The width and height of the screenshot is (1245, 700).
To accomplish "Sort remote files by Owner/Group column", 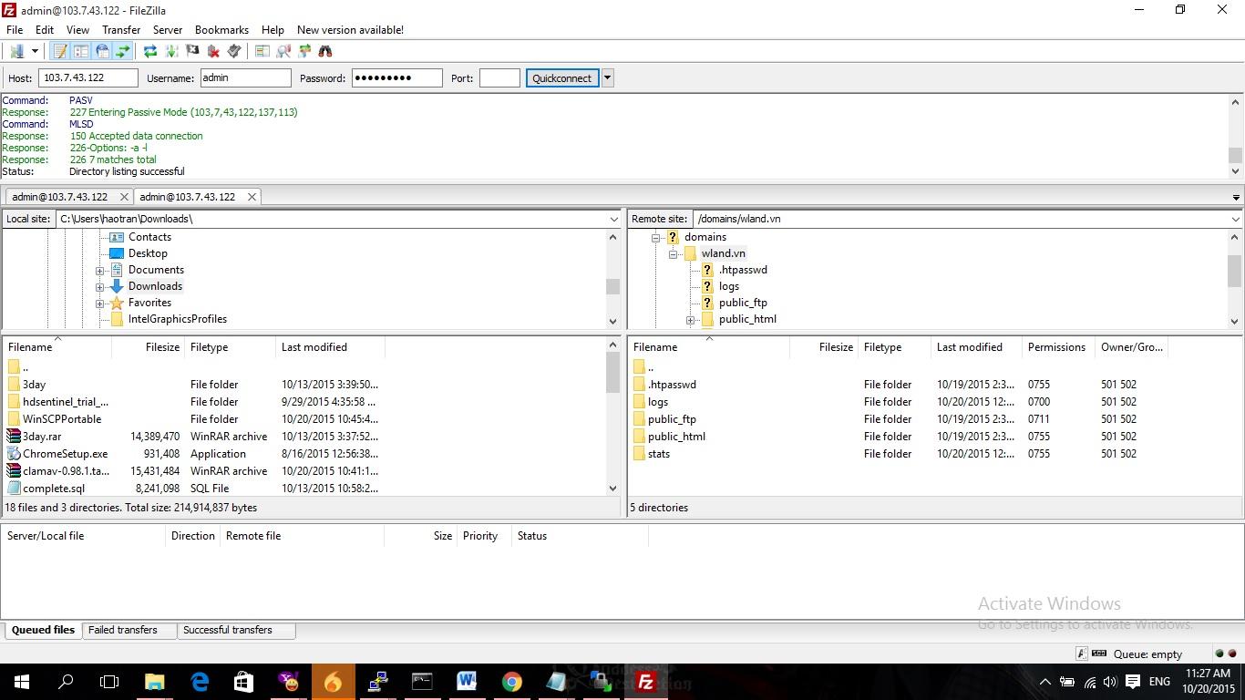I will click(1131, 347).
